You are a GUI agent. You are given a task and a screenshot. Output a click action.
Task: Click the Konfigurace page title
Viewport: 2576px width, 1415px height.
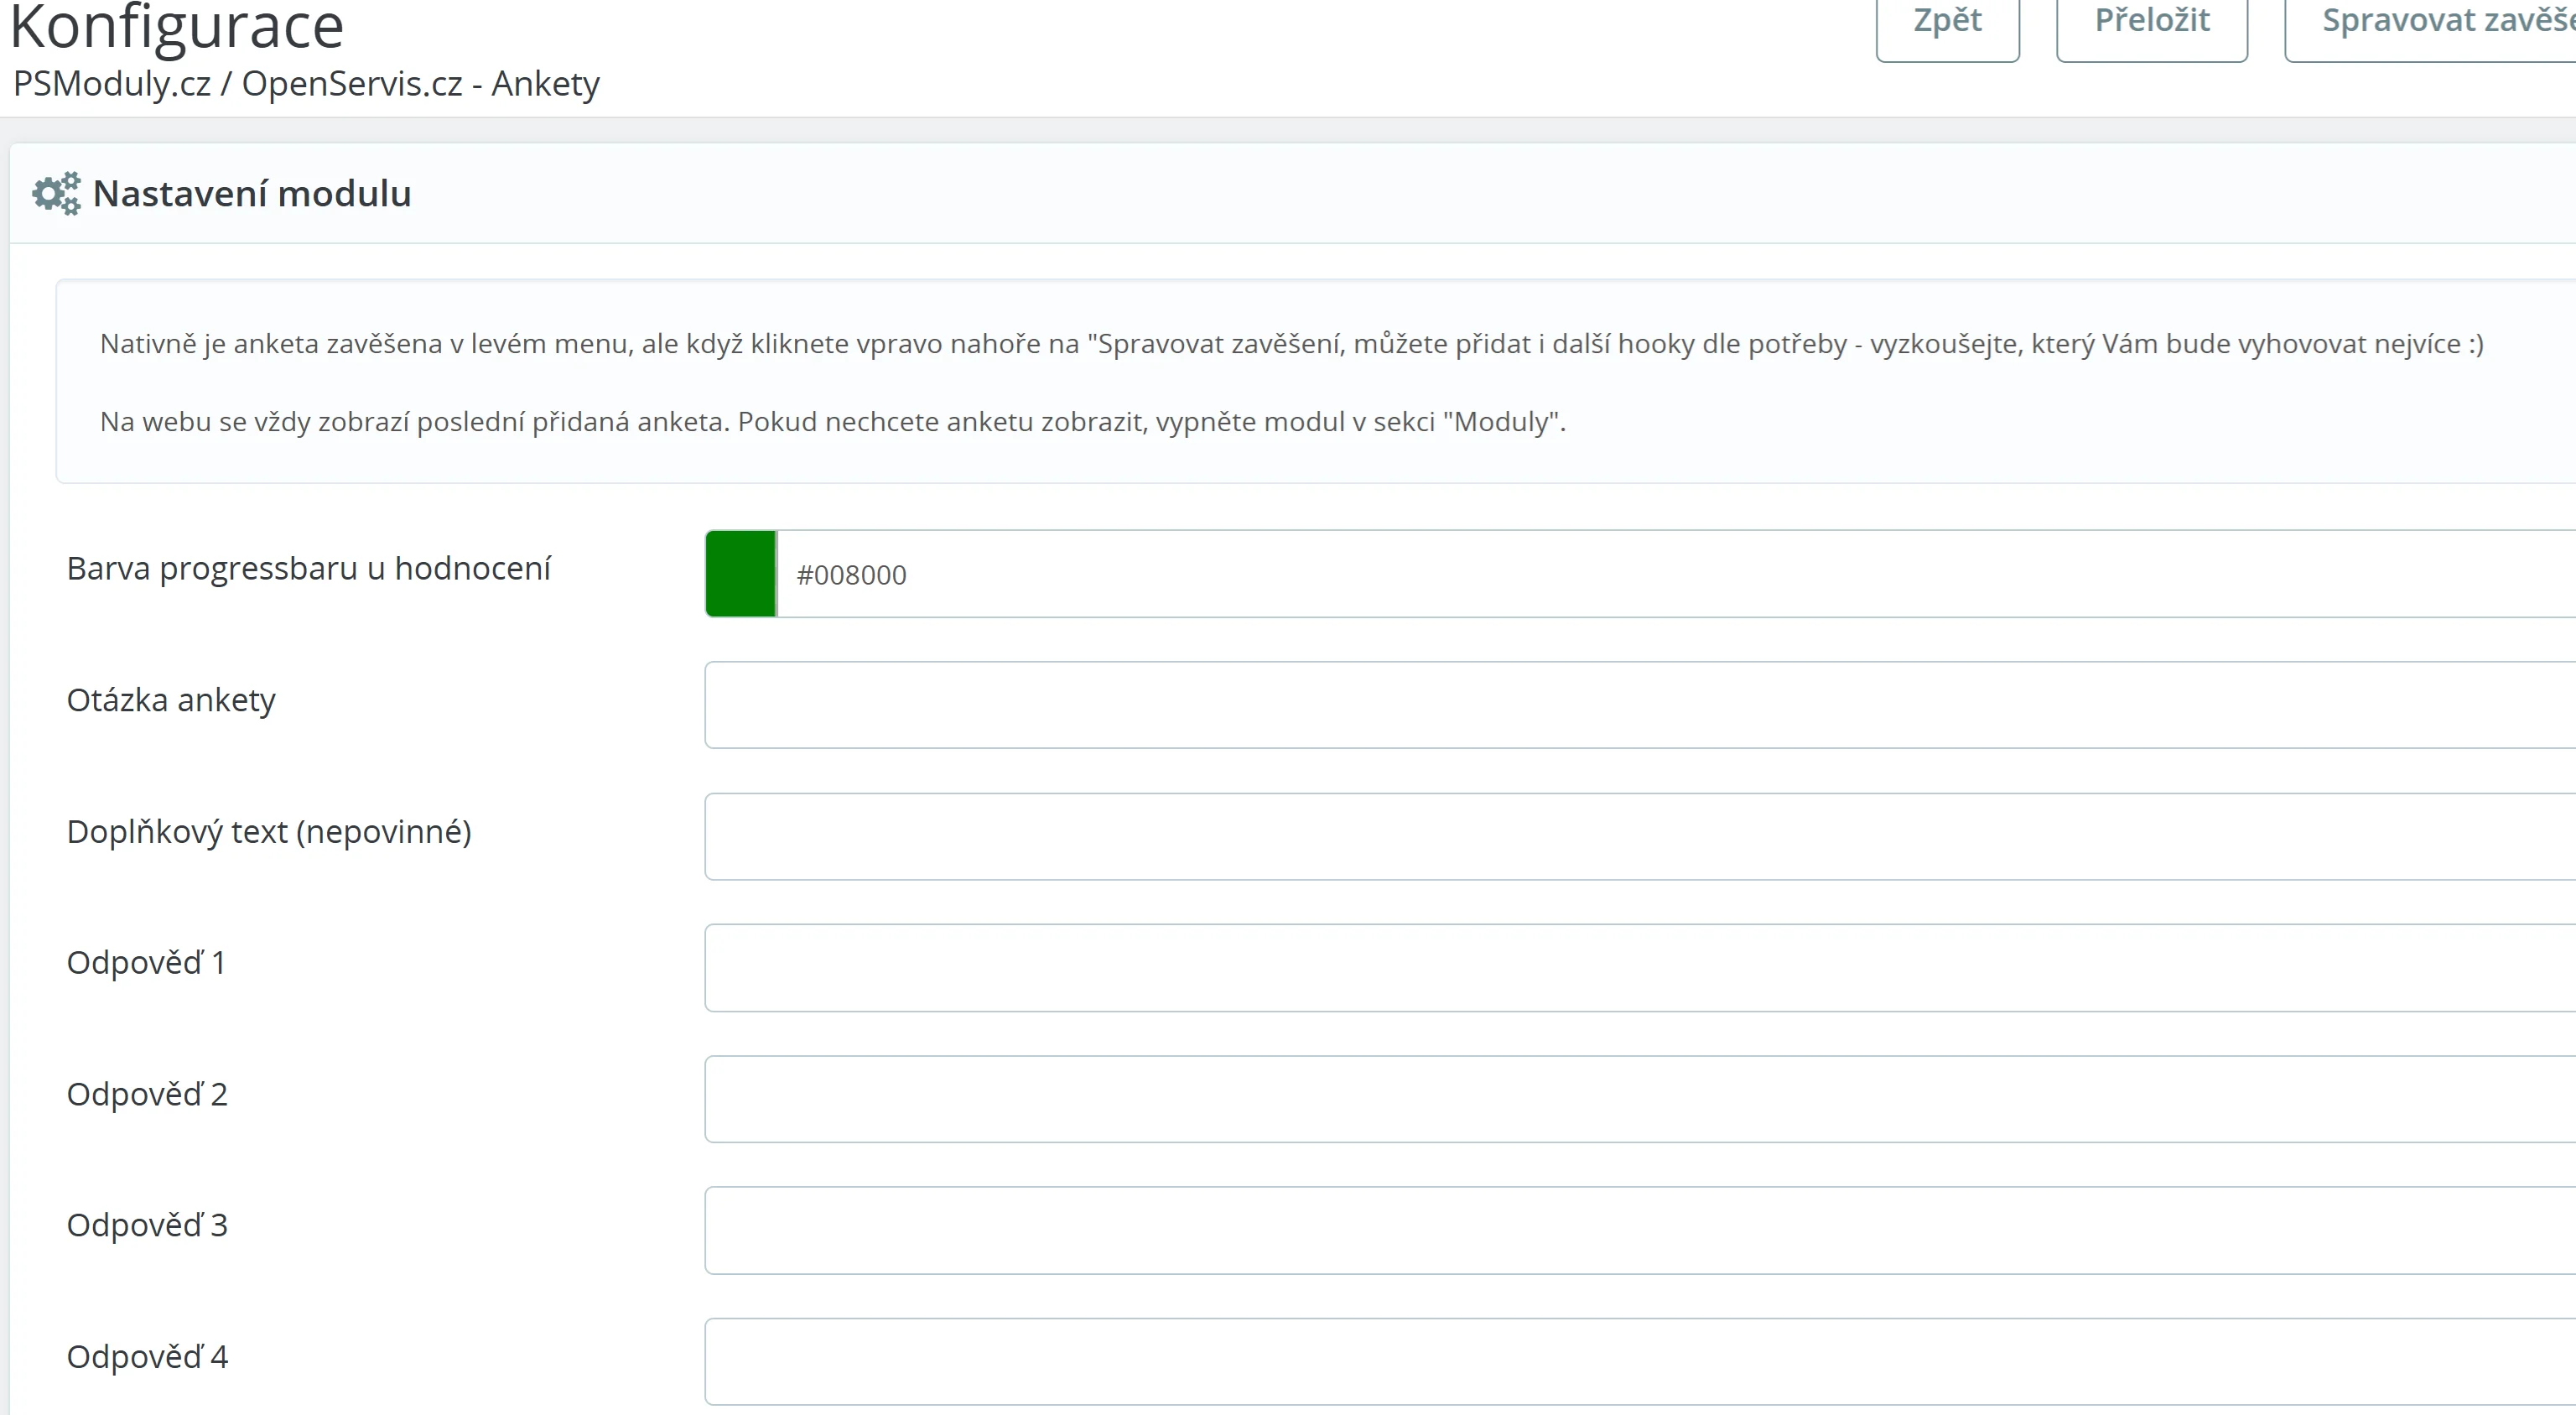[x=176, y=26]
